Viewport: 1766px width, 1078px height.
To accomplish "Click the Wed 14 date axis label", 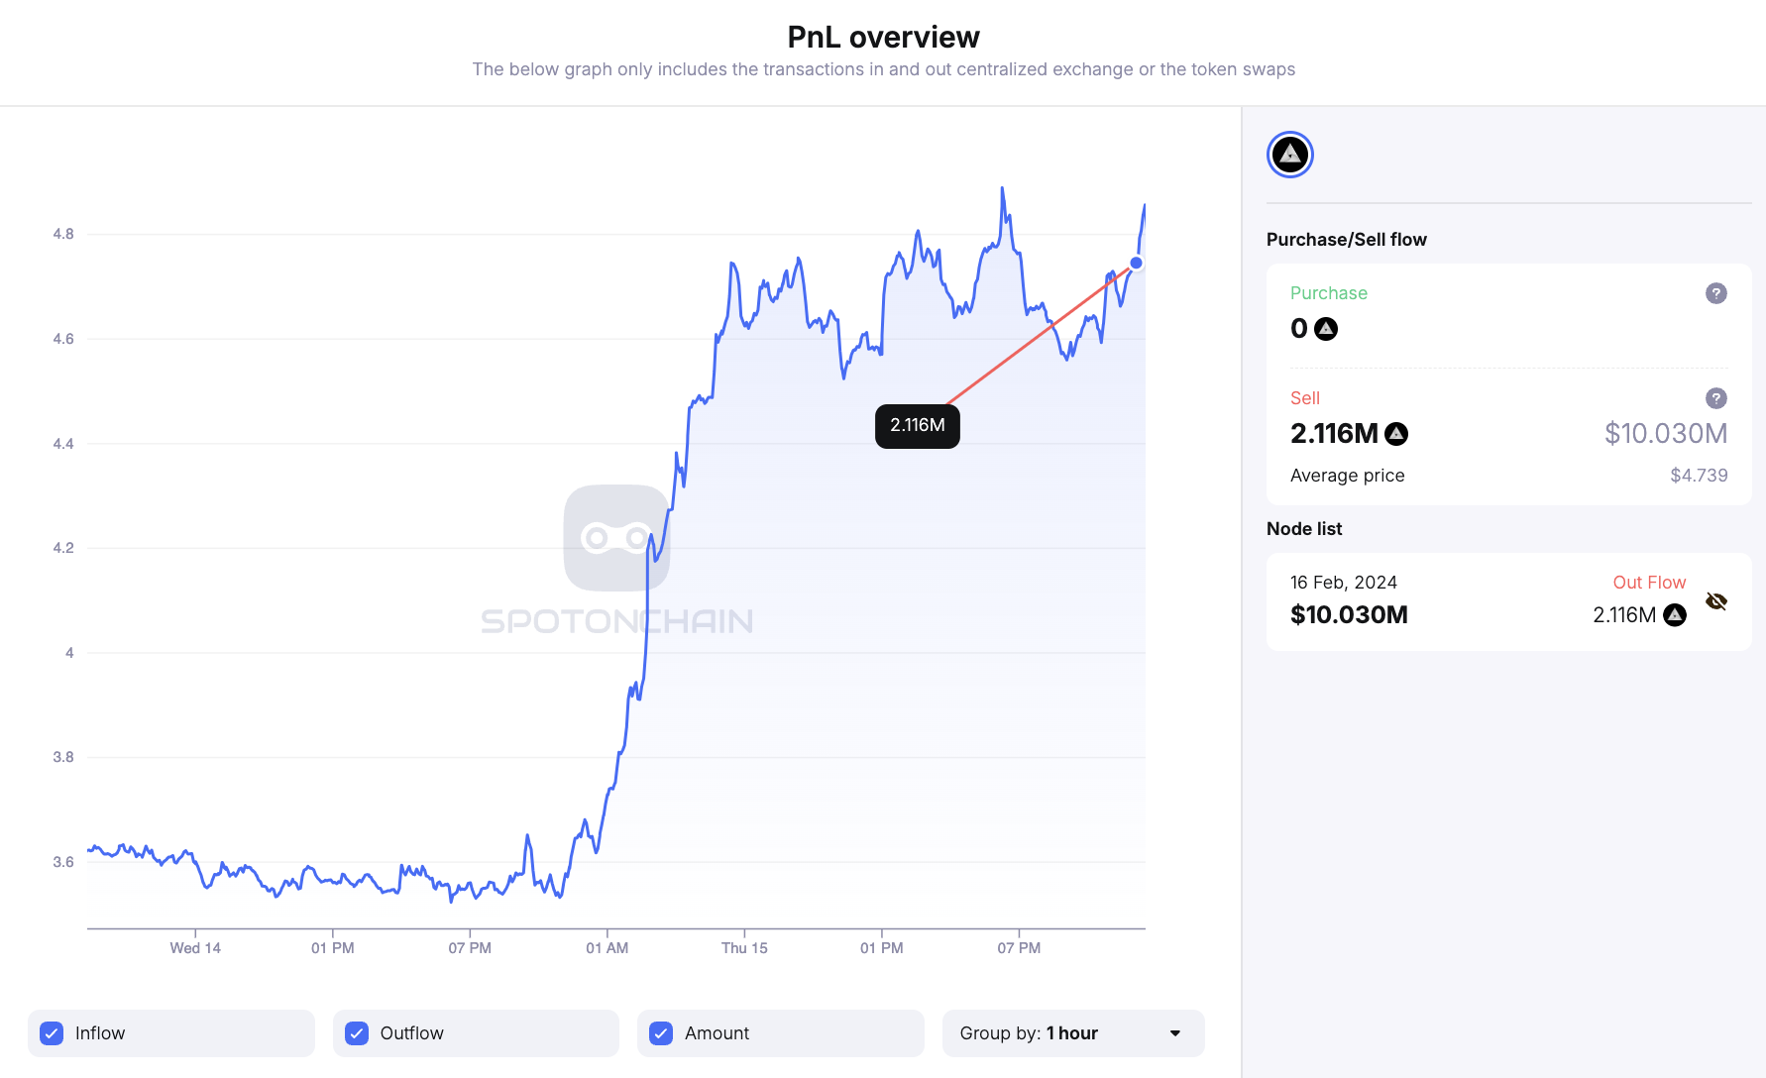I will click(x=195, y=948).
